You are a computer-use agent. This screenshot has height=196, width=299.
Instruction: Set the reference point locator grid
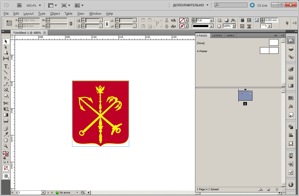pos(9,23)
